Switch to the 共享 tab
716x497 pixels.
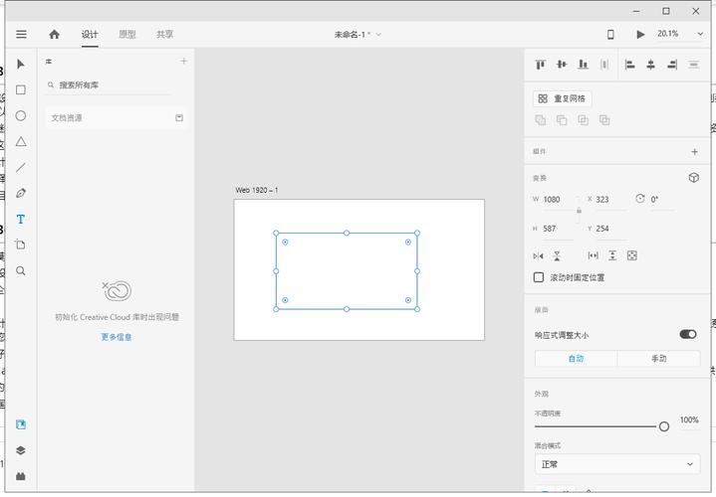point(164,34)
